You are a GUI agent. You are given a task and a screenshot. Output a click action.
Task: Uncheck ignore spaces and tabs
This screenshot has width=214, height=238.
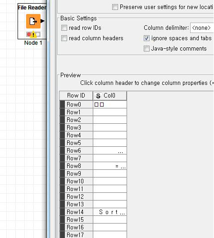146,38
